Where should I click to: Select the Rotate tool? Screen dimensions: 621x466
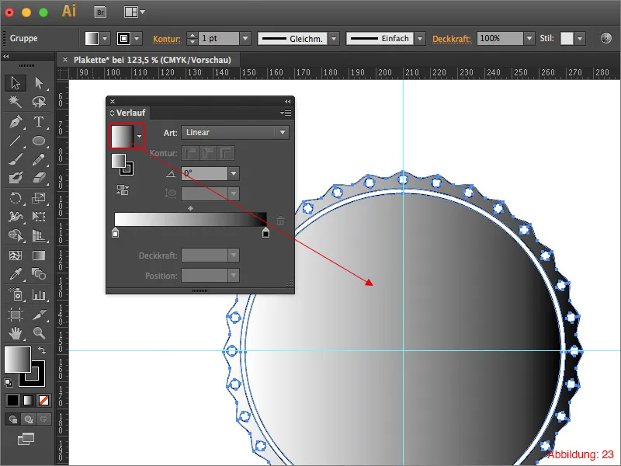(x=16, y=198)
